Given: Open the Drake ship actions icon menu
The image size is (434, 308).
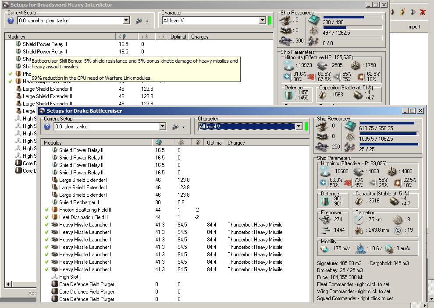Looking at the screenshot, I should tap(177, 127).
